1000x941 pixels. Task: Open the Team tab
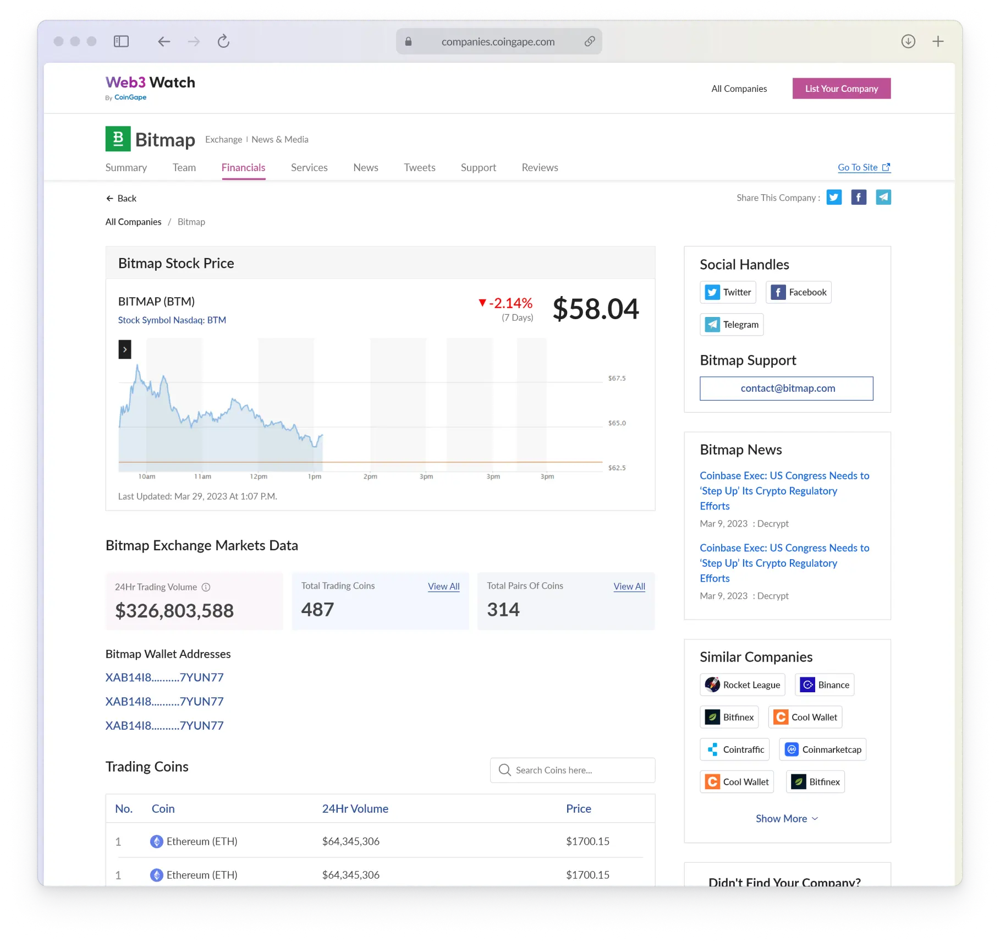(184, 168)
